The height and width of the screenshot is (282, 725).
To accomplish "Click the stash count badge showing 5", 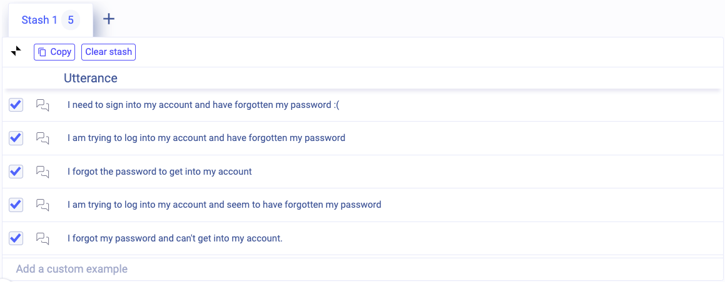I will [71, 20].
